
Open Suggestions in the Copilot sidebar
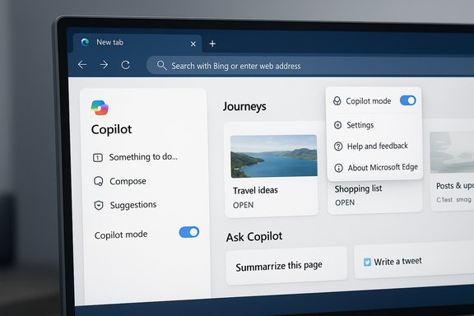tap(125, 205)
